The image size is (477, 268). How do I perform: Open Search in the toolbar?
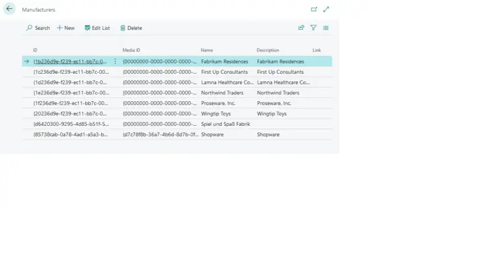pyautogui.click(x=38, y=28)
